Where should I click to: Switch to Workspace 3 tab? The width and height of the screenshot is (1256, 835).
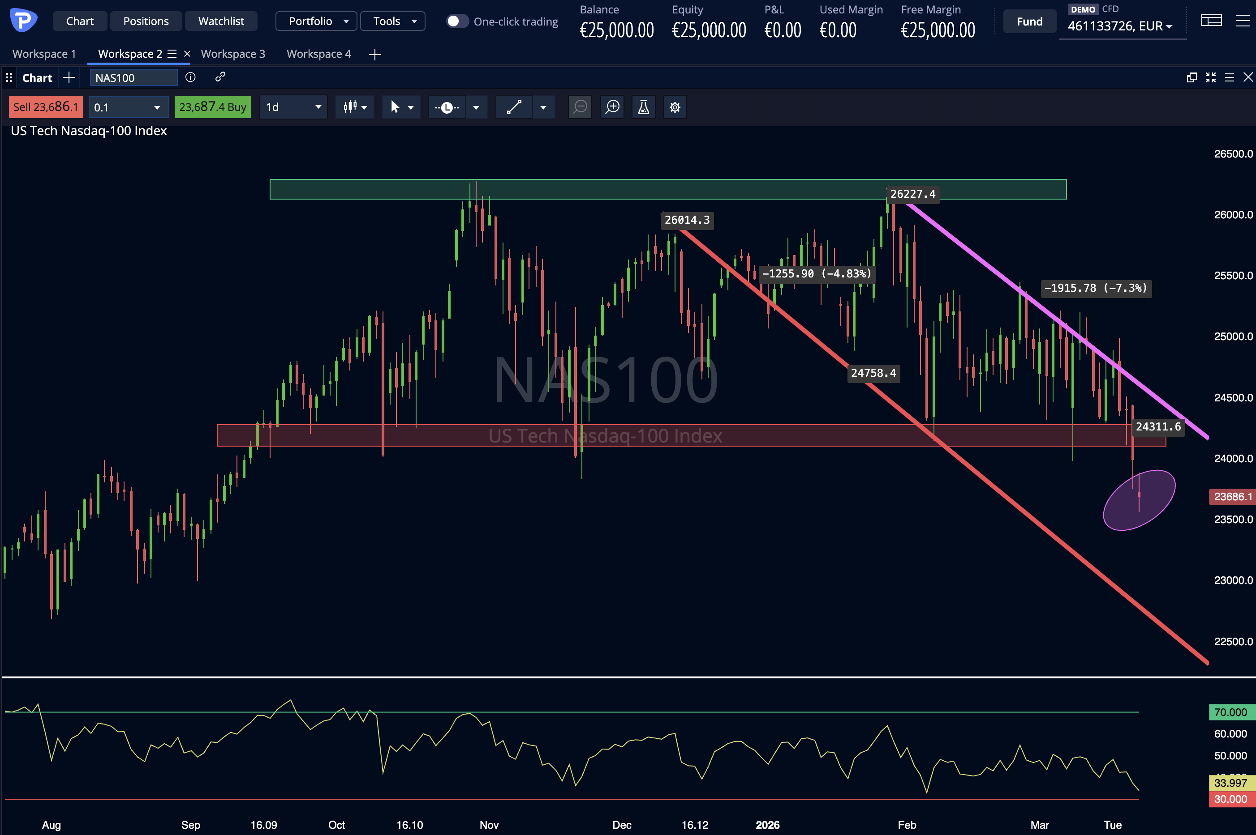[233, 54]
